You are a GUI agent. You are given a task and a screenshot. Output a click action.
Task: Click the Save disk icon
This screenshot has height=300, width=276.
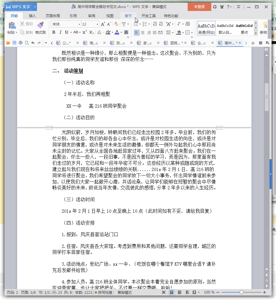coord(14,43)
